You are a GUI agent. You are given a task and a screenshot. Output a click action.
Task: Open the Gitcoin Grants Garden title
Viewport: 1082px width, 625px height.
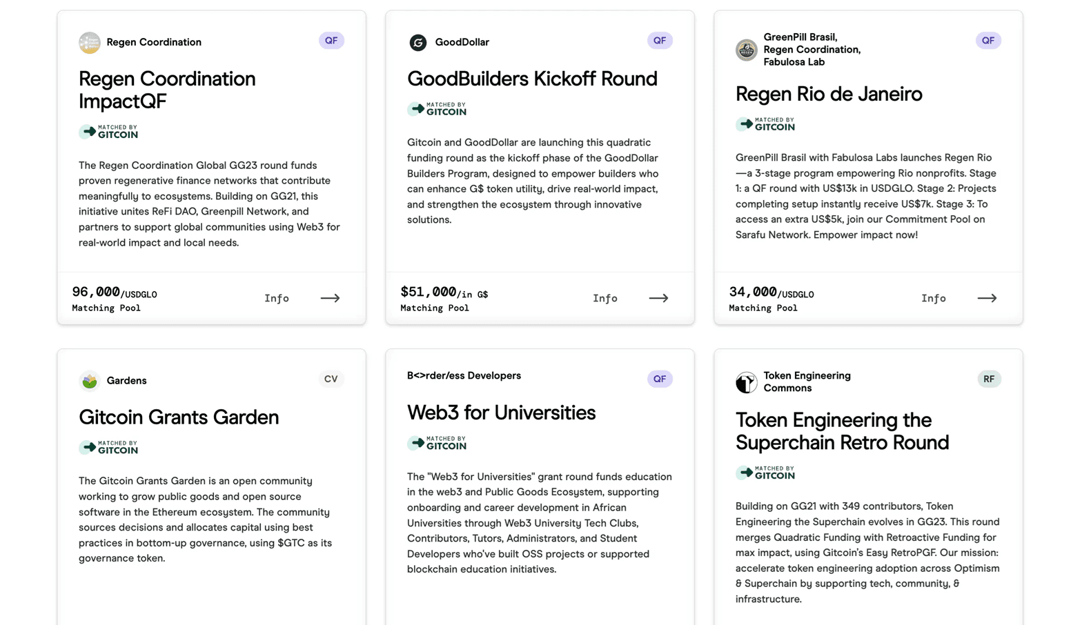tap(179, 417)
